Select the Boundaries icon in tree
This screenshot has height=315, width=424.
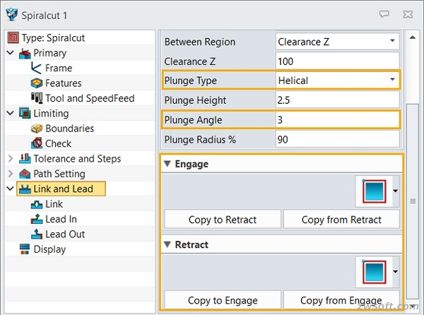(37, 129)
